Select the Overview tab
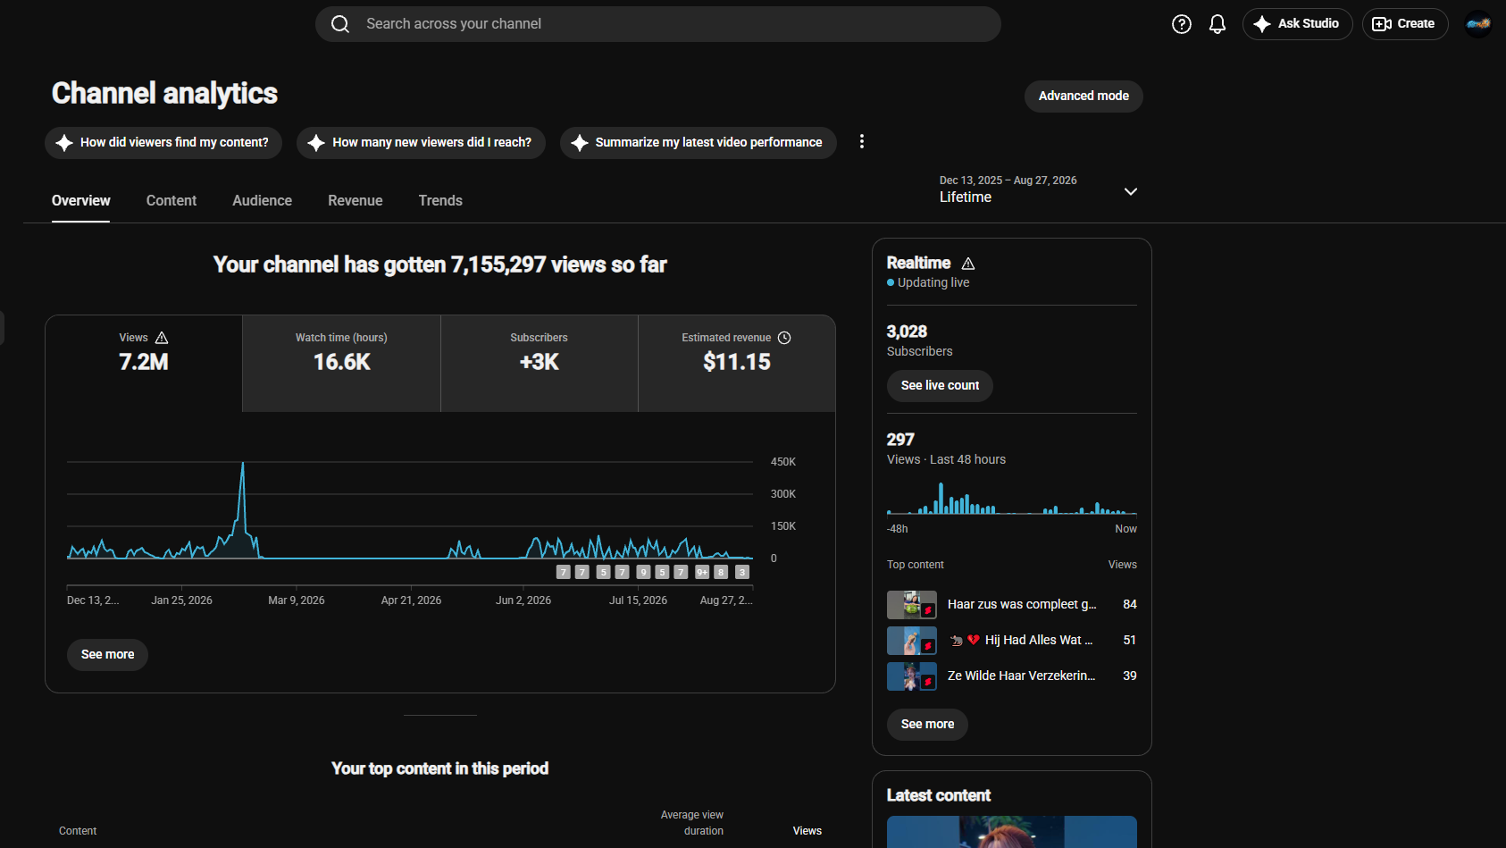 (x=81, y=201)
